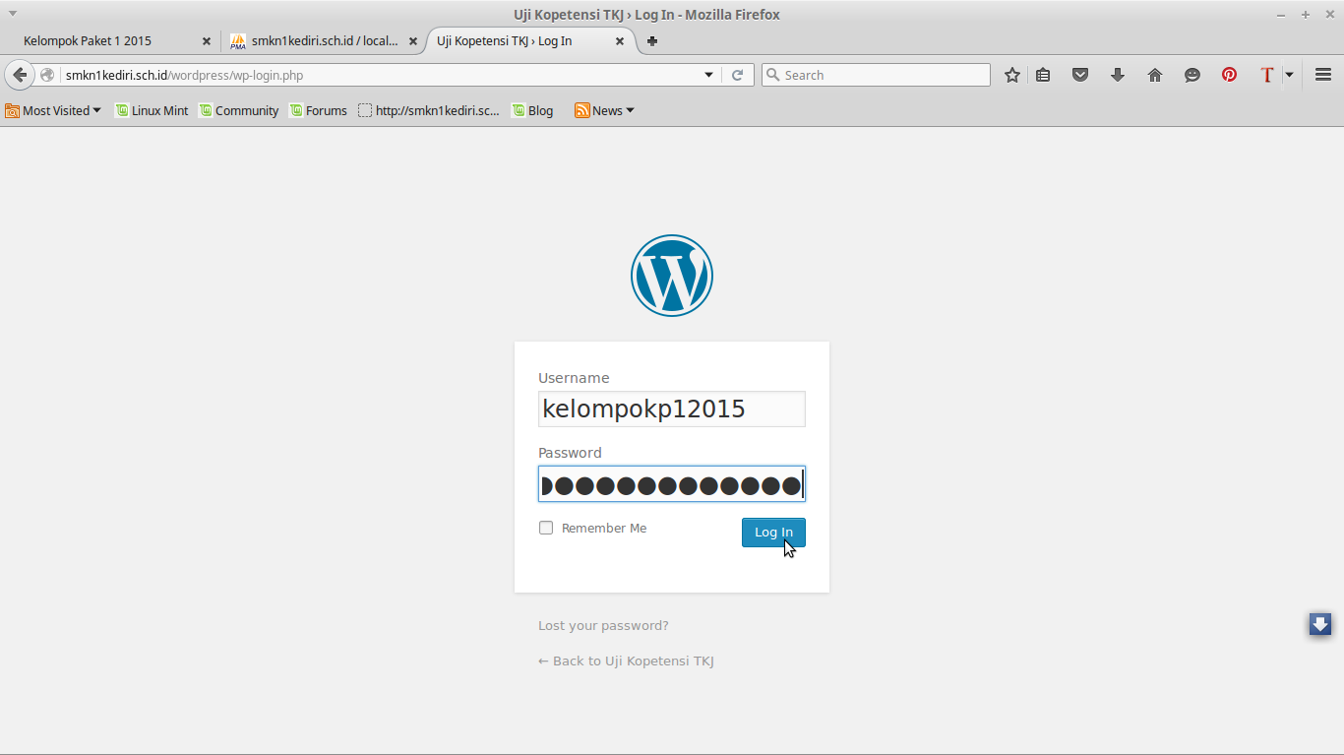Switch to smkn1kediri.sch.id / local tab
Viewport: 1344px width, 755px height.
pyautogui.click(x=324, y=41)
